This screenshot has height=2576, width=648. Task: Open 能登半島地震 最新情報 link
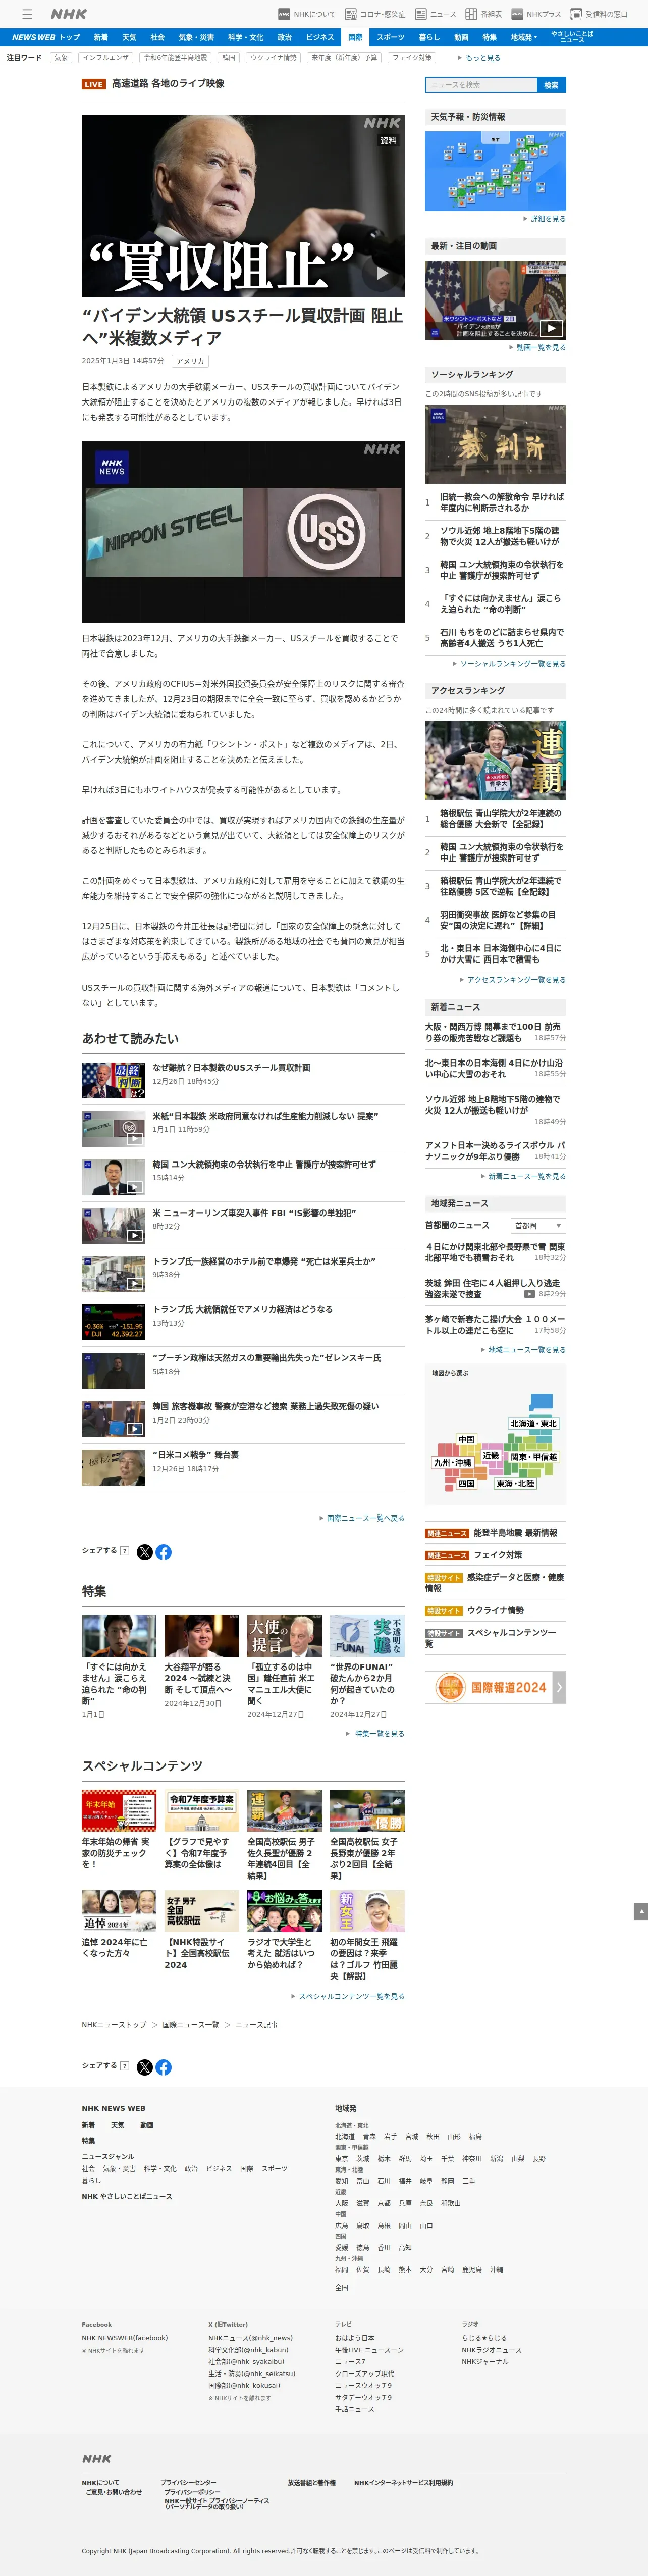(x=491, y=1533)
